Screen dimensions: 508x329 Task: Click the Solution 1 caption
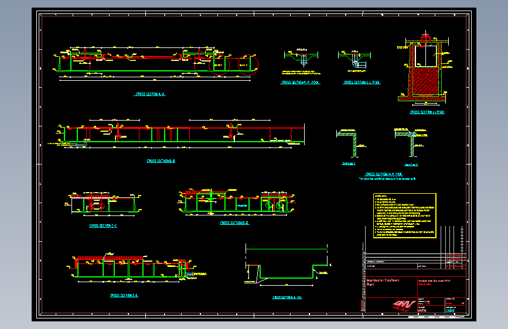point(349,163)
